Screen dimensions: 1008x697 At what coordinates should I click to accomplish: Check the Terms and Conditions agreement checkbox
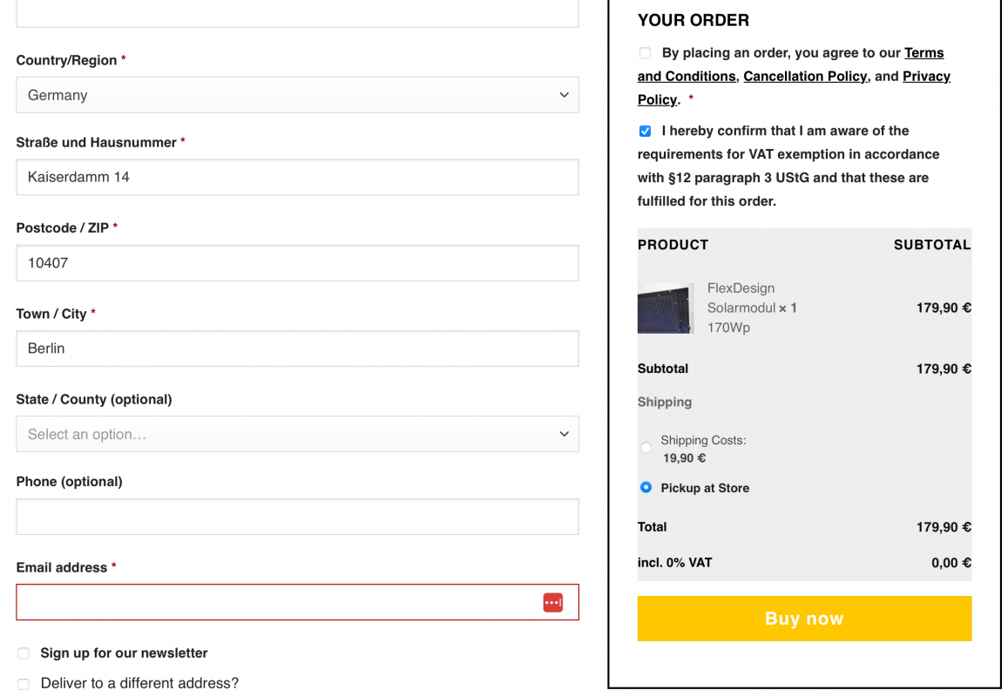pos(645,53)
